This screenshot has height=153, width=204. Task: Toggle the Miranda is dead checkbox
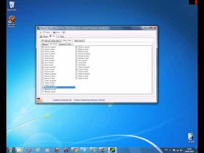(42, 90)
